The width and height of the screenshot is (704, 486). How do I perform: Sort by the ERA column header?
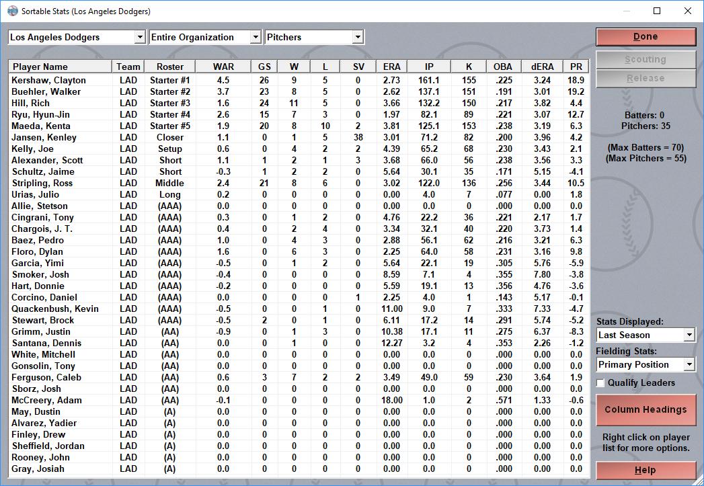point(391,67)
